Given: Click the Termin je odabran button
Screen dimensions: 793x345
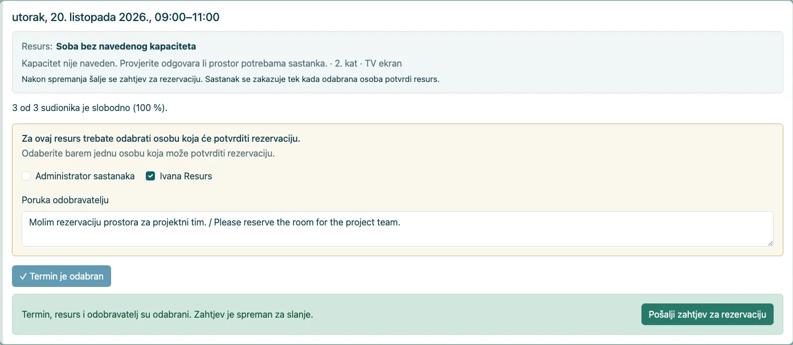Looking at the screenshot, I should tap(62, 276).
